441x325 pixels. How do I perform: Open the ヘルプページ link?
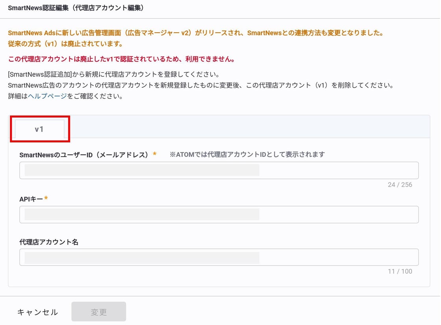pos(47,96)
